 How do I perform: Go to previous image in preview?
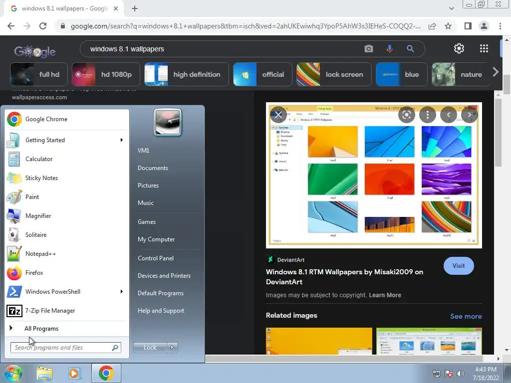click(x=449, y=115)
